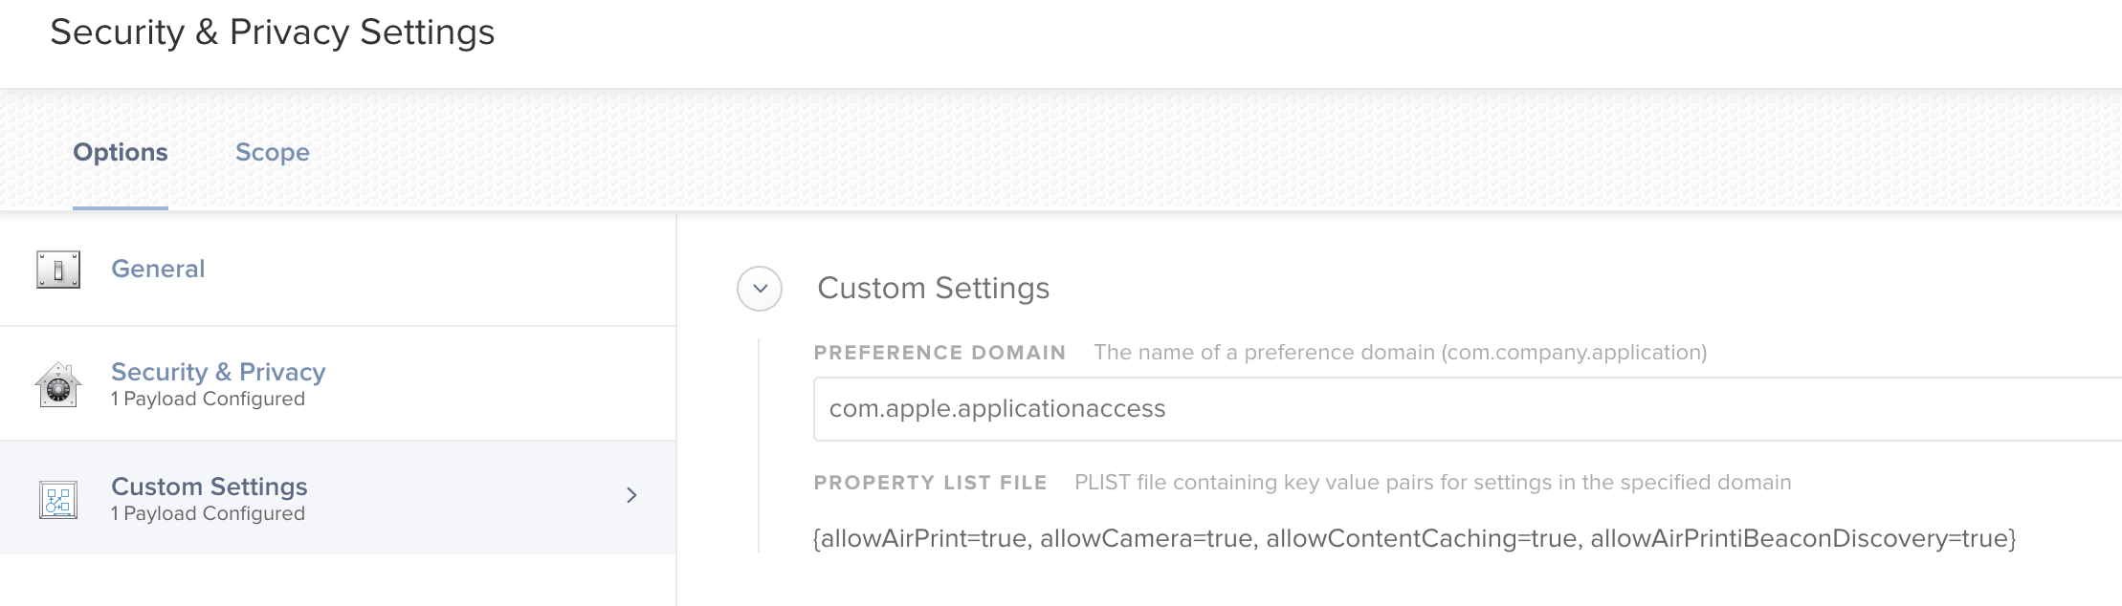The height and width of the screenshot is (606, 2122).
Task: Click the PROPERTY LIST FILE label
Action: tap(930, 483)
